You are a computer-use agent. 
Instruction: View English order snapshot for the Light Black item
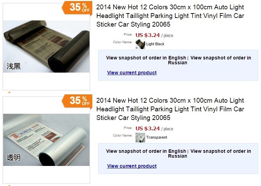tap(146, 58)
